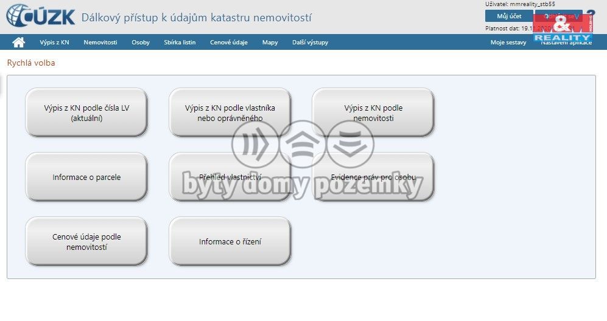Open the Mapy menu
The height and width of the screenshot is (321, 607).
coord(270,42)
